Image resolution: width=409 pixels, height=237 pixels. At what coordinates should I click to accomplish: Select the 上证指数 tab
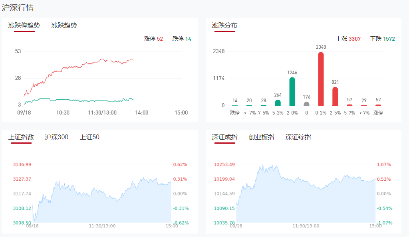21,137
